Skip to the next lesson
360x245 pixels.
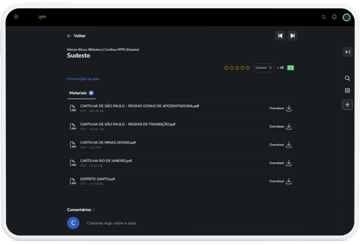point(292,36)
